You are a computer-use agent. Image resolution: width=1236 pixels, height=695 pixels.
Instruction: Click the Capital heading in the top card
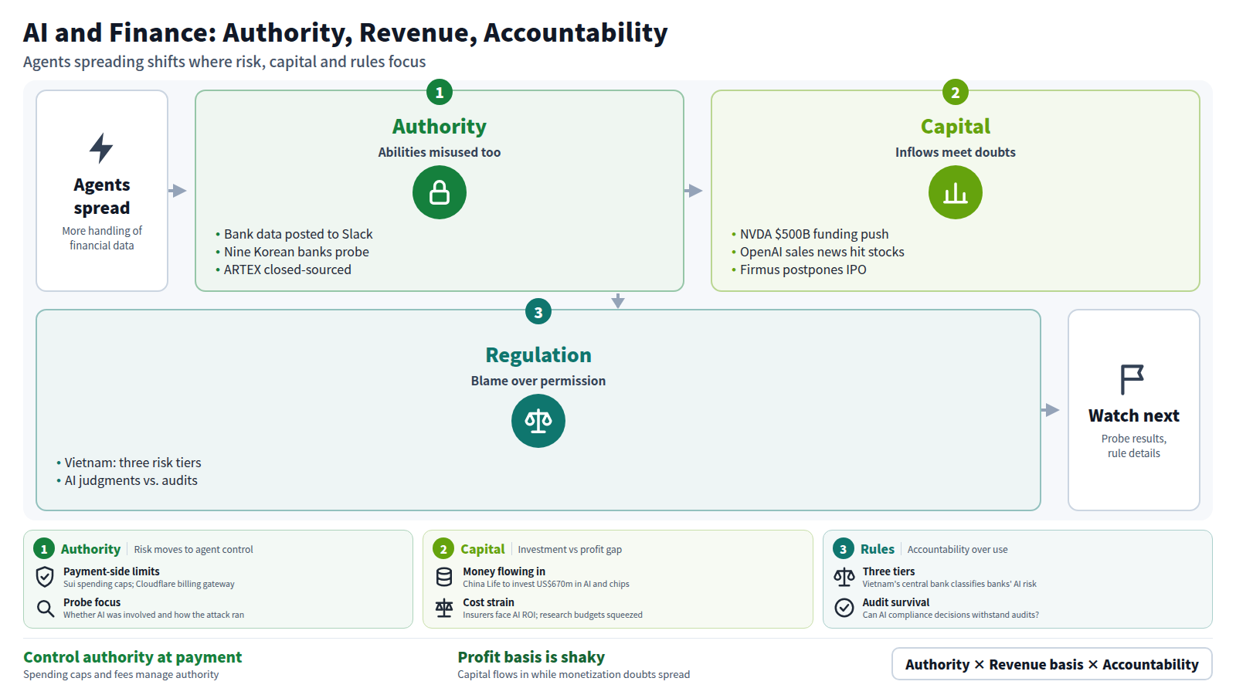tap(956, 127)
